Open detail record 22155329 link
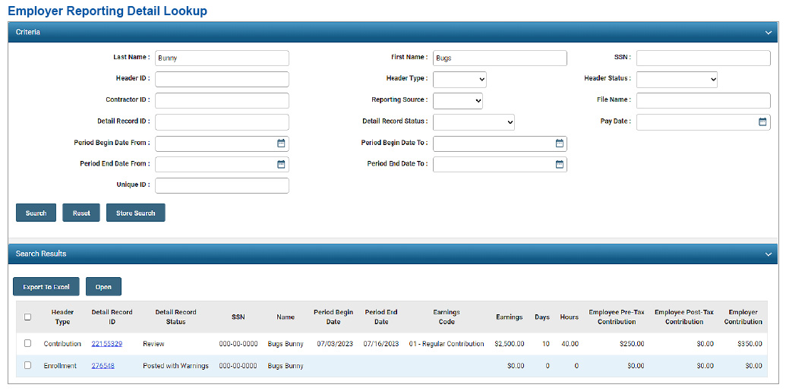Screen dimensions: 786x391 (106, 344)
